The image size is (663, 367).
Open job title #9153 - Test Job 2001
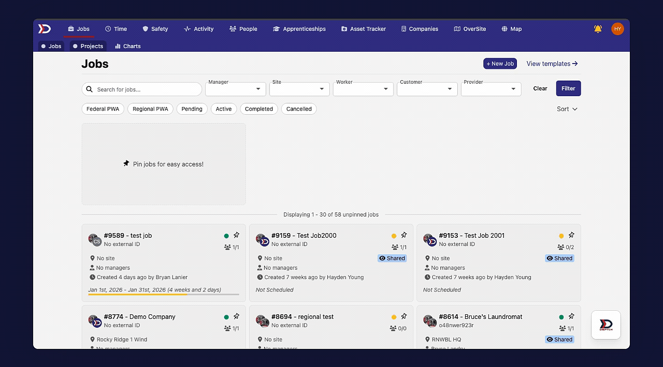[471, 235]
